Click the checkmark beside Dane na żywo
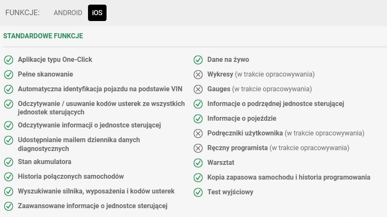The image size is (387, 217). click(x=198, y=60)
